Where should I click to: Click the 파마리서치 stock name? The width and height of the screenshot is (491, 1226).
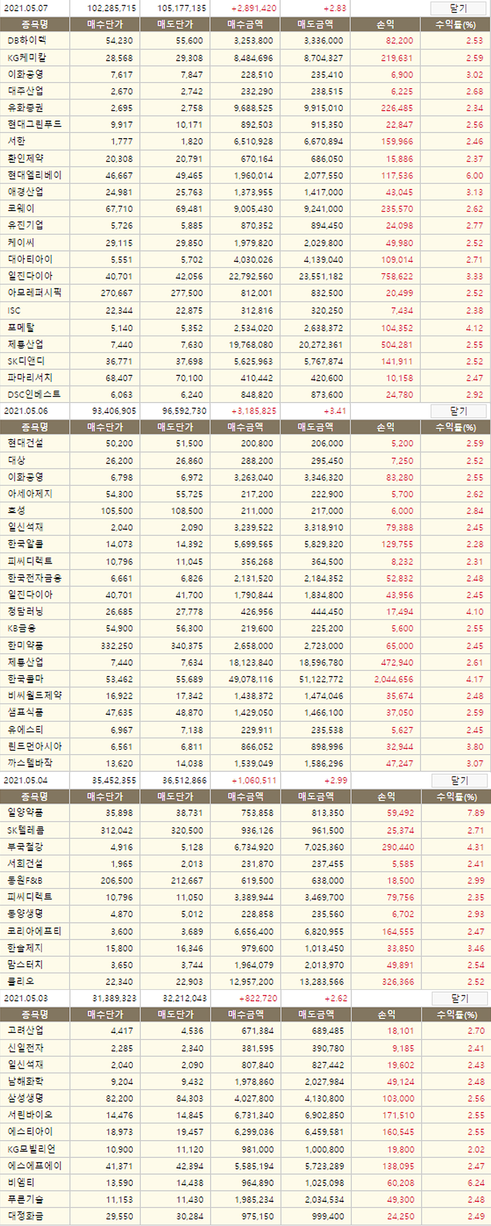pyautogui.click(x=29, y=378)
